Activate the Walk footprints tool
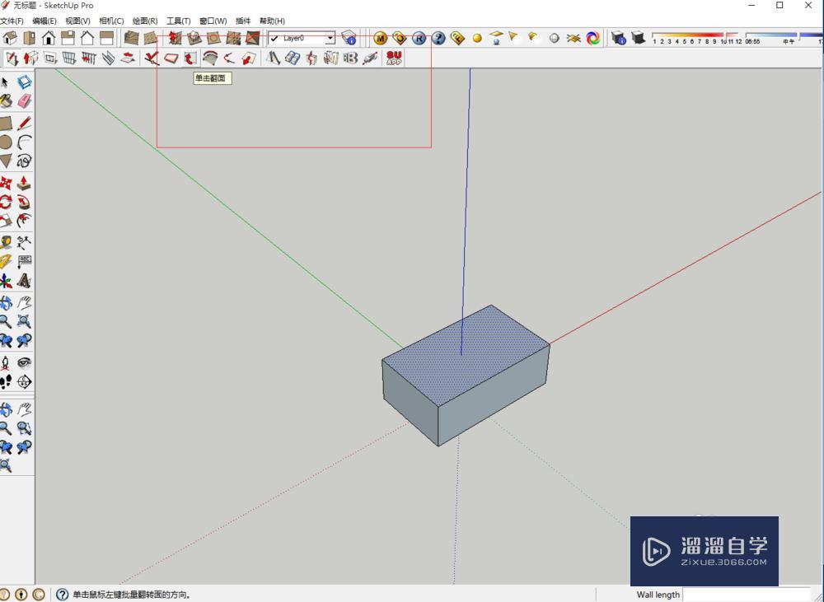 (x=5, y=382)
